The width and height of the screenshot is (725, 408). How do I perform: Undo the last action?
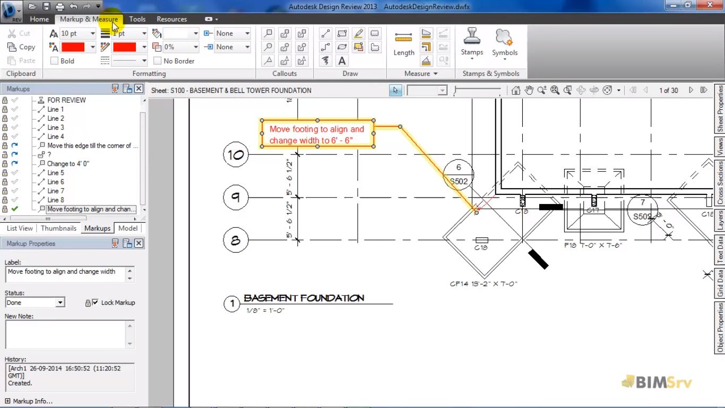pos(73,6)
